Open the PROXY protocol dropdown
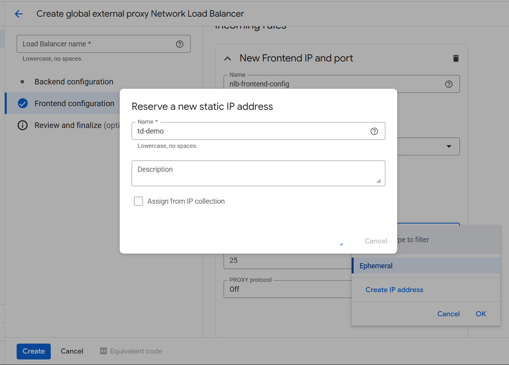This screenshot has width=509, height=365. pos(285,289)
